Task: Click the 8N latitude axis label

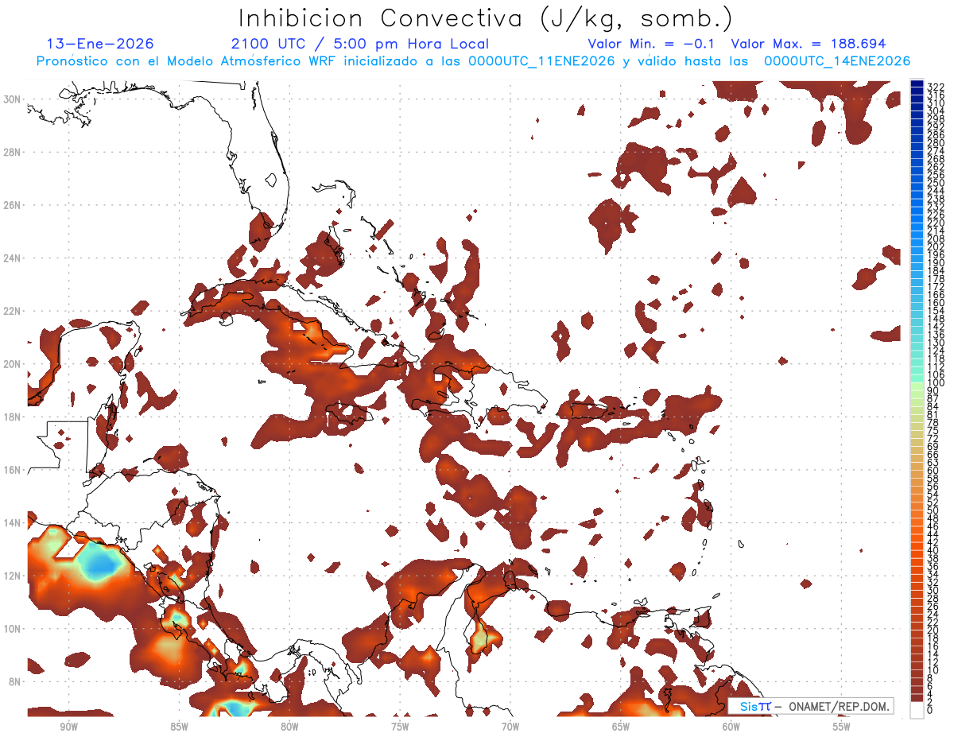Action: 14,682
